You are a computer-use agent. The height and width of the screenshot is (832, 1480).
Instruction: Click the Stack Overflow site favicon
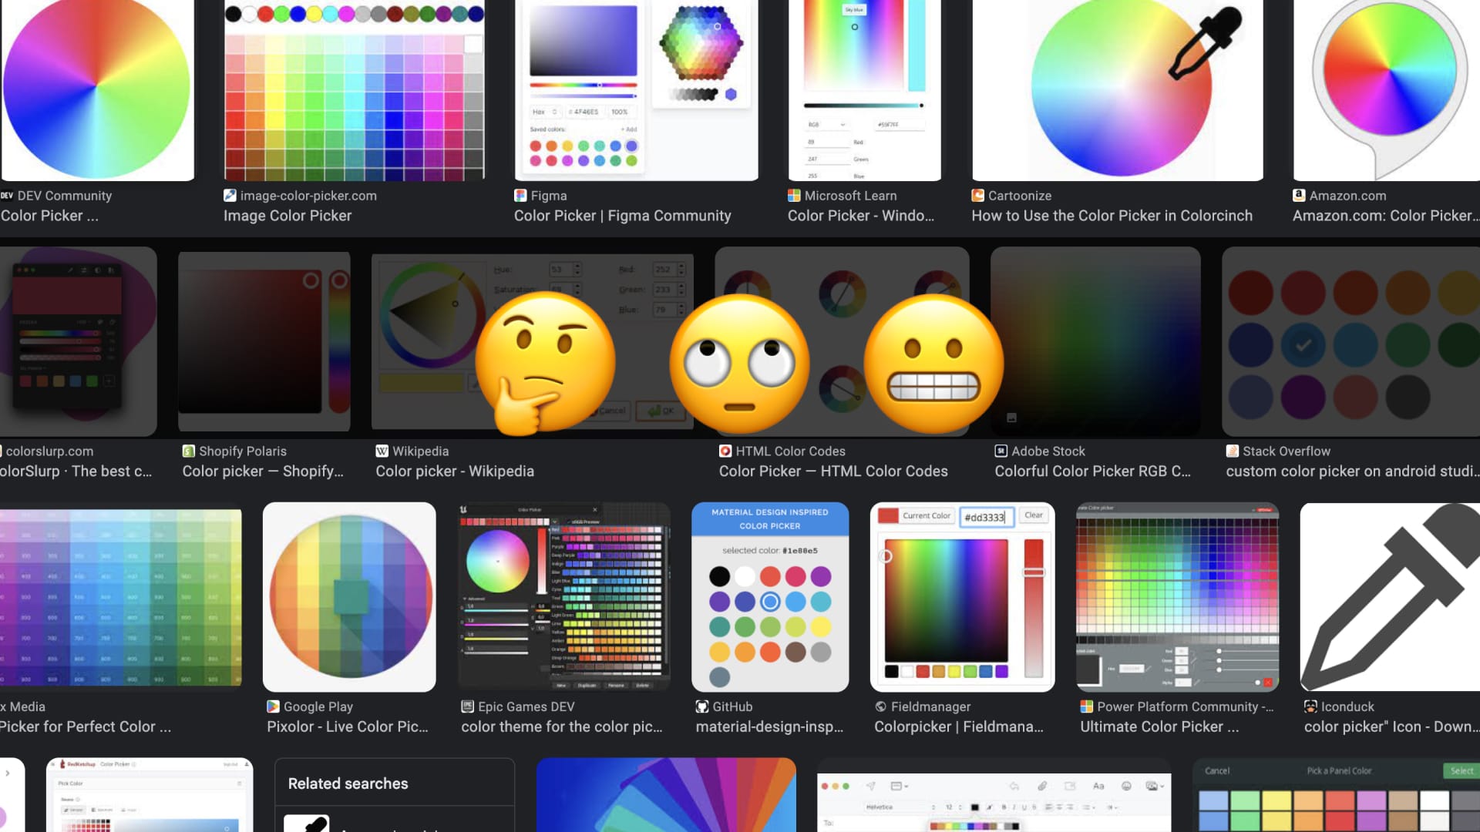coord(1233,451)
